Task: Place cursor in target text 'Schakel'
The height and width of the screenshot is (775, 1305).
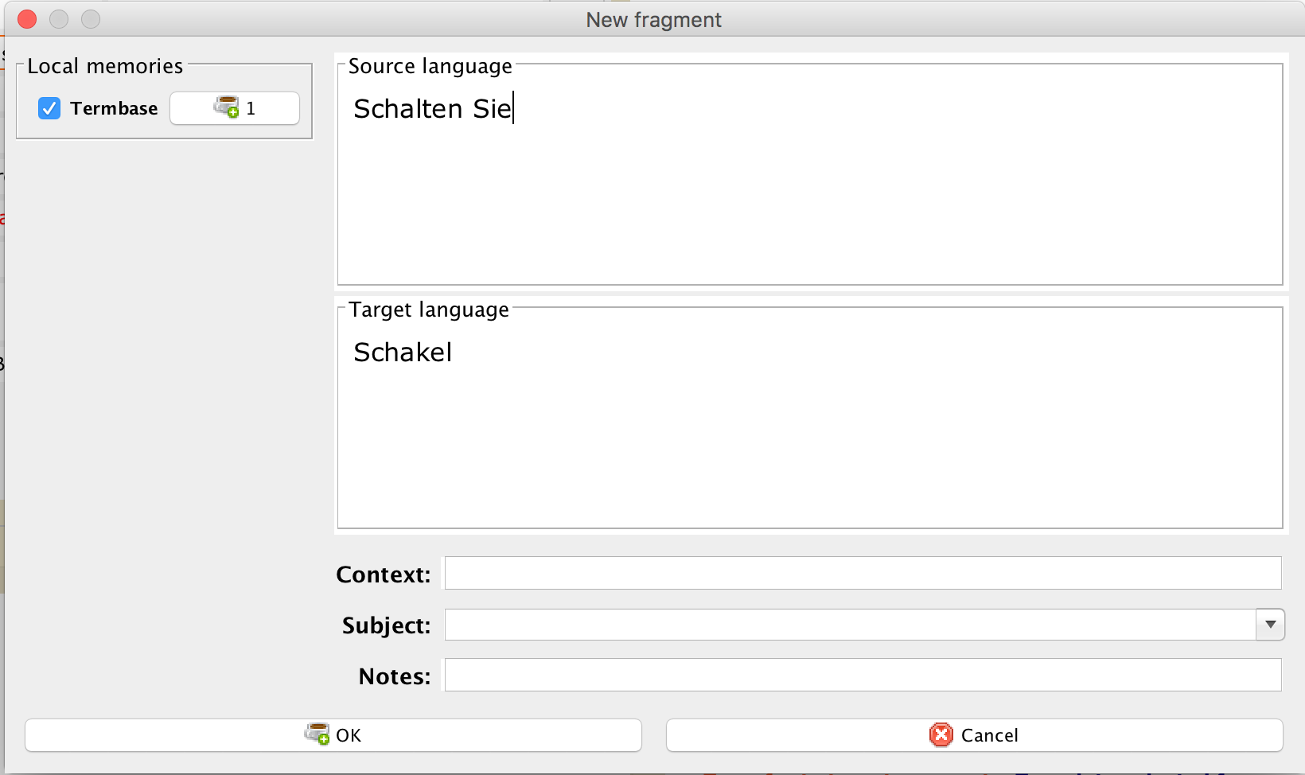Action: (x=403, y=352)
